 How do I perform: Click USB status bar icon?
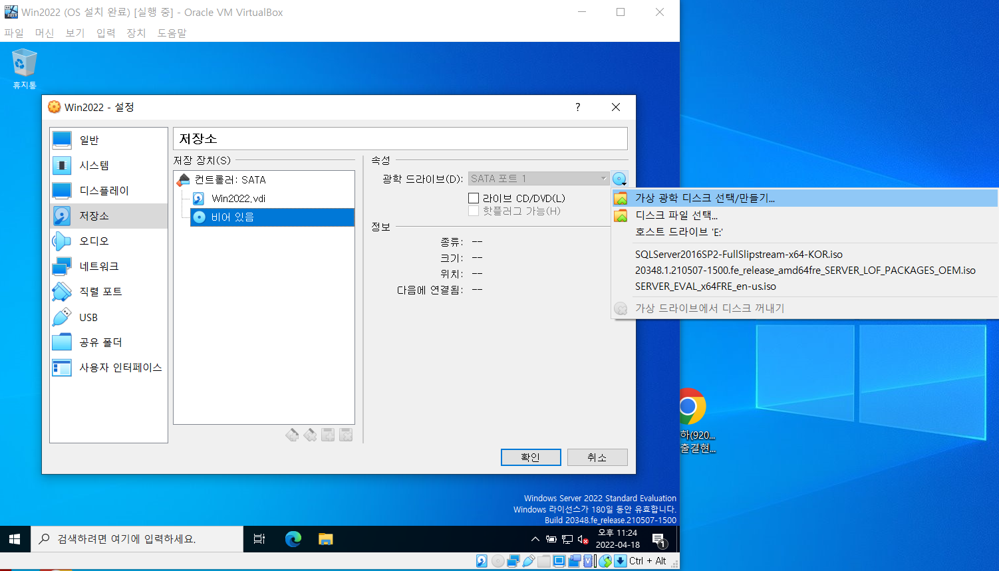(529, 561)
